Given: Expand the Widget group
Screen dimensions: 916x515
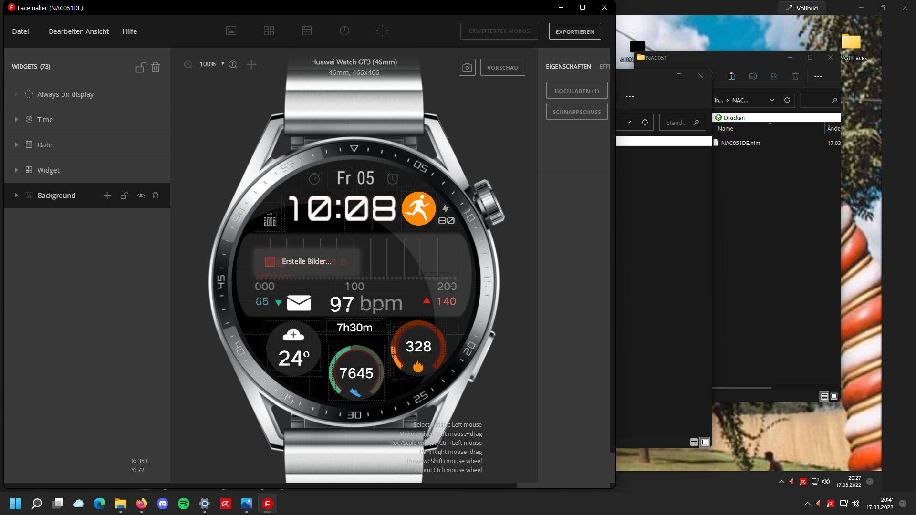Looking at the screenshot, I should tap(16, 170).
